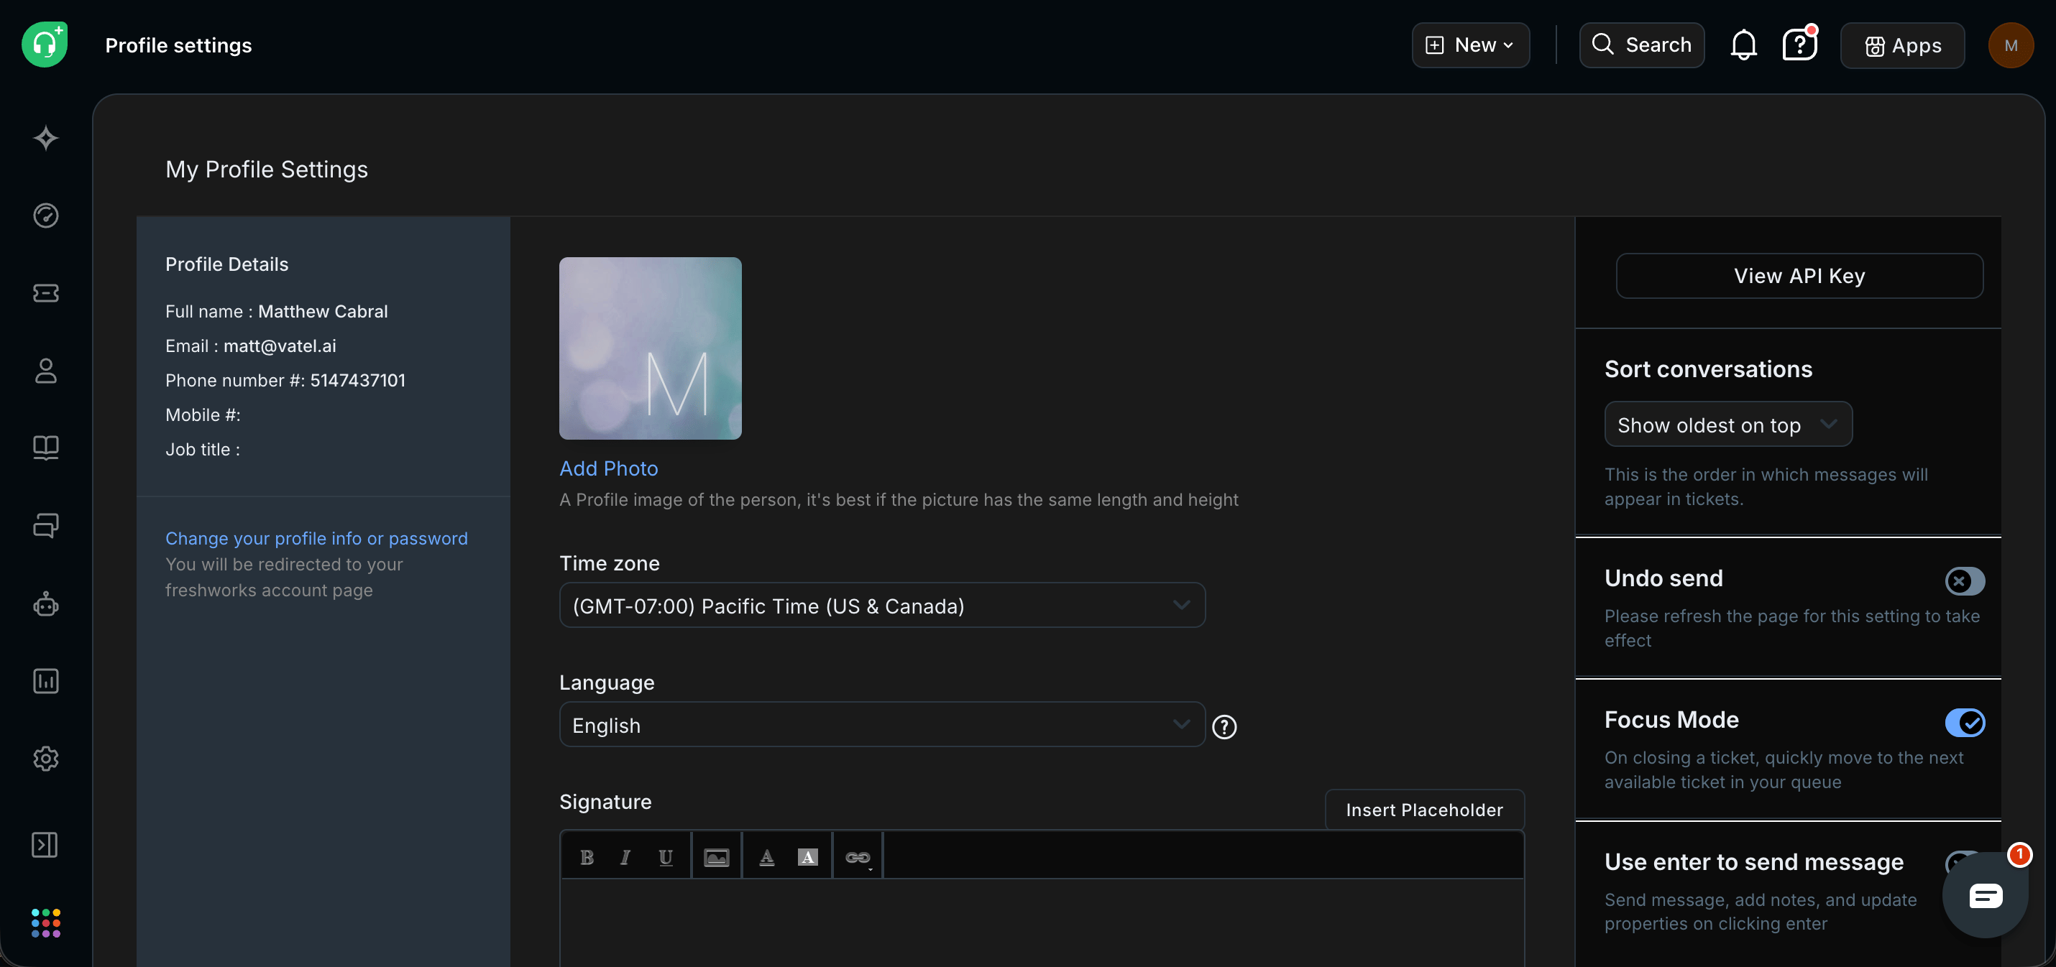Click the Add Photo link
Image resolution: width=2056 pixels, height=967 pixels.
tap(608, 468)
